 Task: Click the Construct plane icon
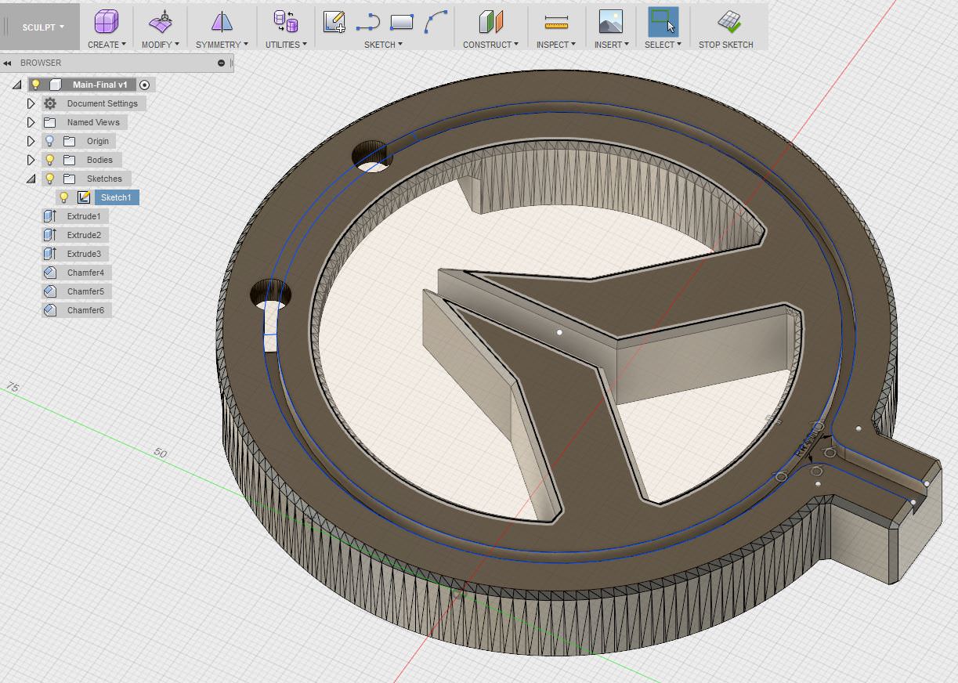(491, 22)
